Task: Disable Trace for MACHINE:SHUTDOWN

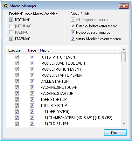Action: 32,88
